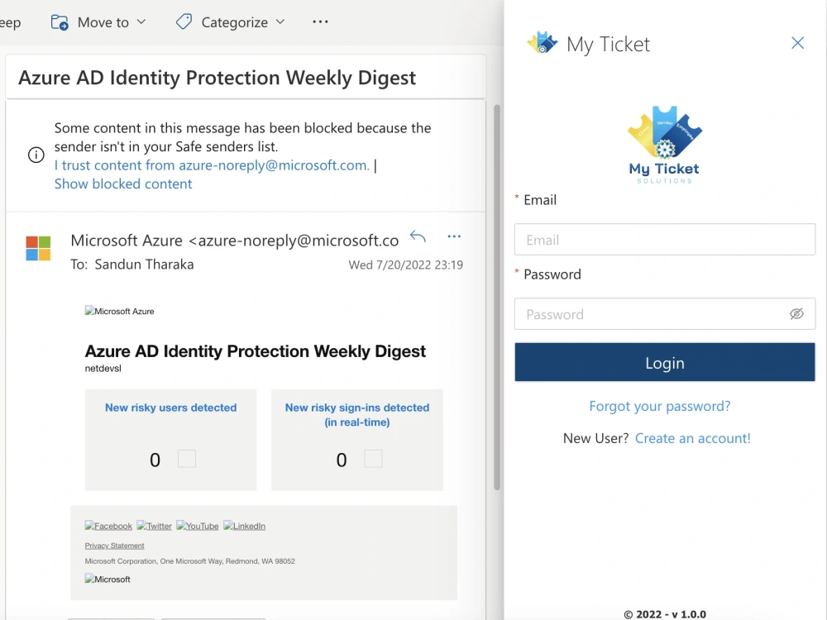The image size is (827, 620).
Task: Open the Privacy Statement link
Action: [x=114, y=545]
